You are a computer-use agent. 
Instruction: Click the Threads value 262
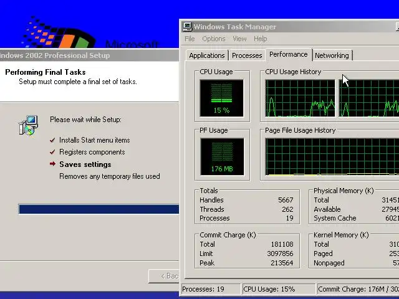[287, 209]
